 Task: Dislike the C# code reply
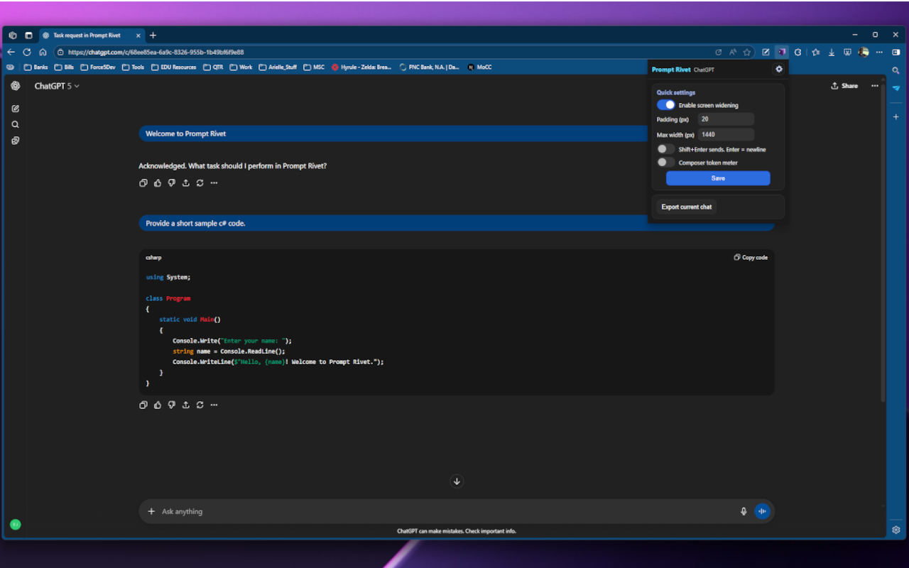click(x=172, y=405)
